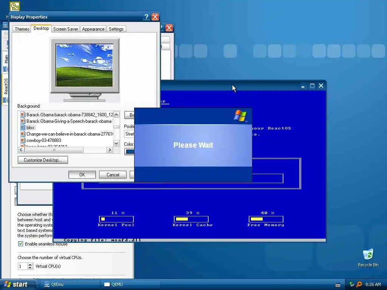The image size is (387, 290).
Task: Maximize the QEMU window
Action: tap(312, 86)
